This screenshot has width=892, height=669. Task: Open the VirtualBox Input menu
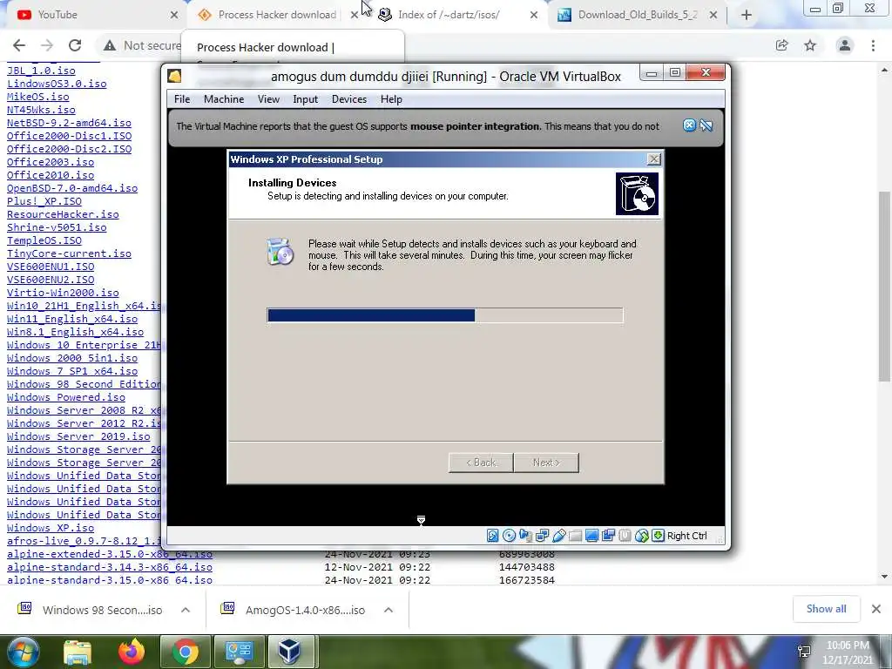pyautogui.click(x=306, y=99)
